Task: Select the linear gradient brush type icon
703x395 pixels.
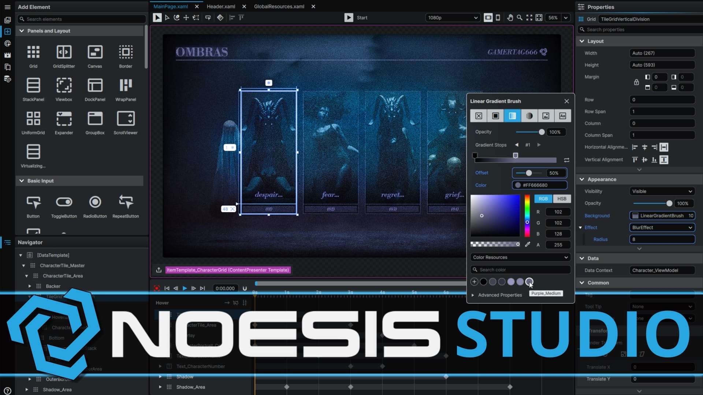Action: tap(512, 116)
